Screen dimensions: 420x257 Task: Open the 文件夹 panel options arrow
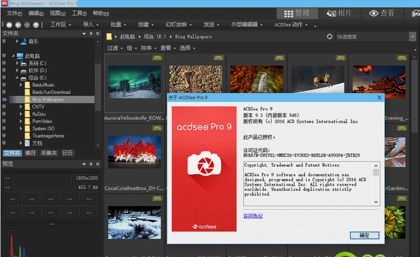point(84,34)
